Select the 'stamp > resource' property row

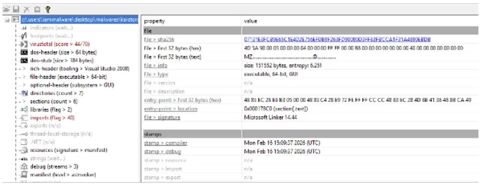point(310,160)
